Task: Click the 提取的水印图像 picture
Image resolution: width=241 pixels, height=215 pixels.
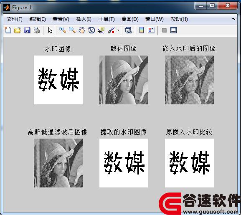Action: (124, 163)
